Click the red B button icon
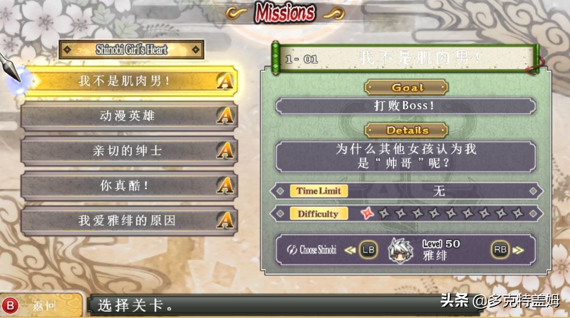The image size is (570, 318). point(10,306)
